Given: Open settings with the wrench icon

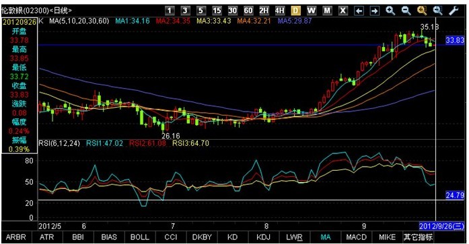Looking at the screenshot, I should click(x=454, y=11).
